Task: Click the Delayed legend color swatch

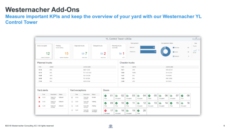Action: coord(174,56)
